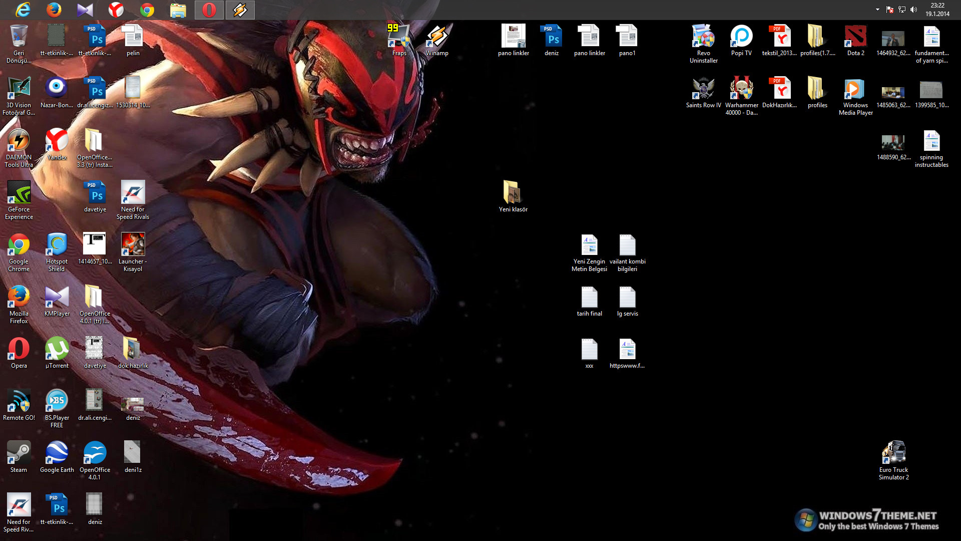Launch Saints Row IV
961x541 pixels.
(703, 93)
